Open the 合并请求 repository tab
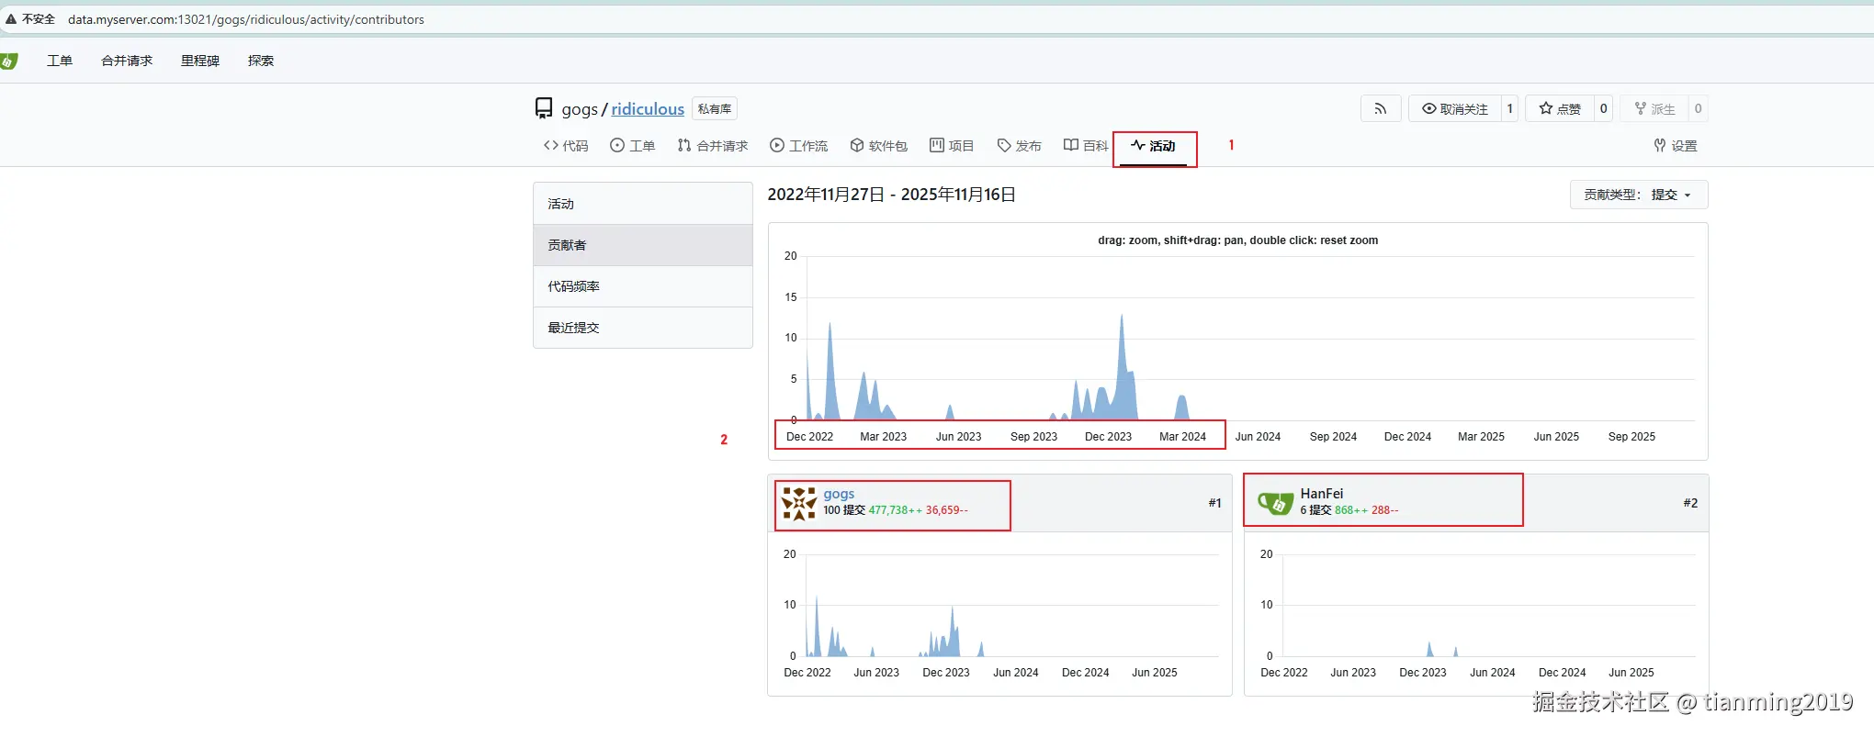The height and width of the screenshot is (737, 1874). click(713, 146)
